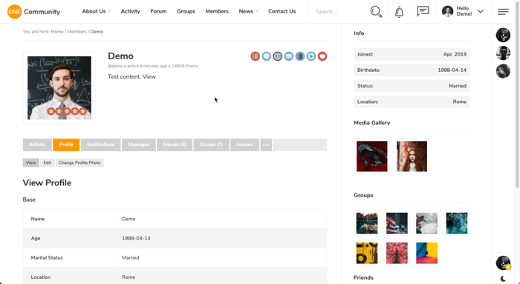Switch to the Notifications tab
Screen dimensions: 520x284
100,145
